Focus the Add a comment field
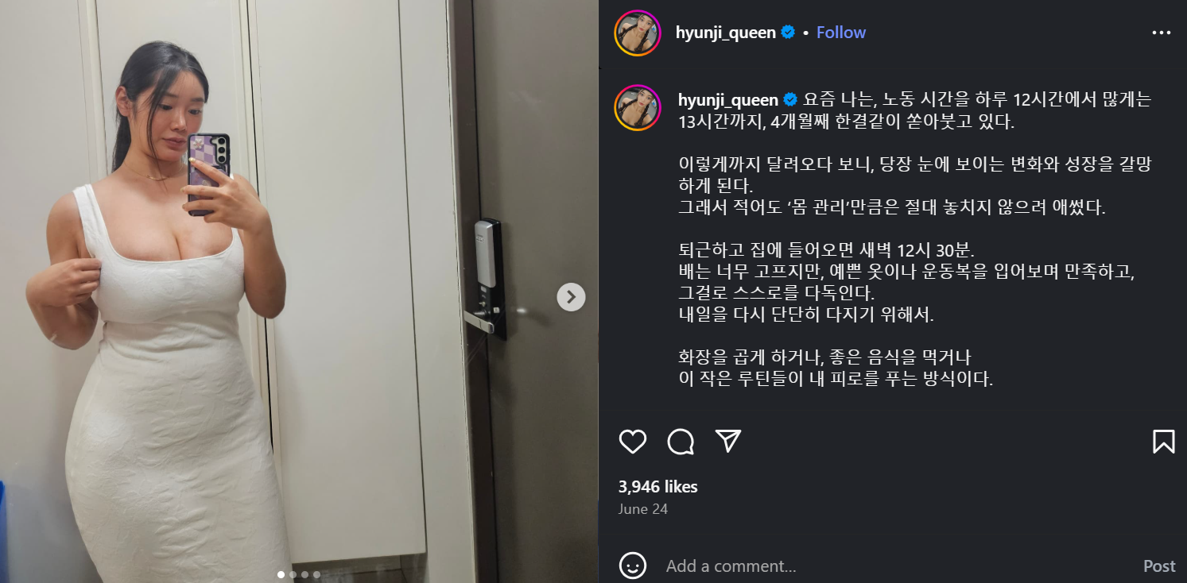The image size is (1187, 583). click(890, 566)
